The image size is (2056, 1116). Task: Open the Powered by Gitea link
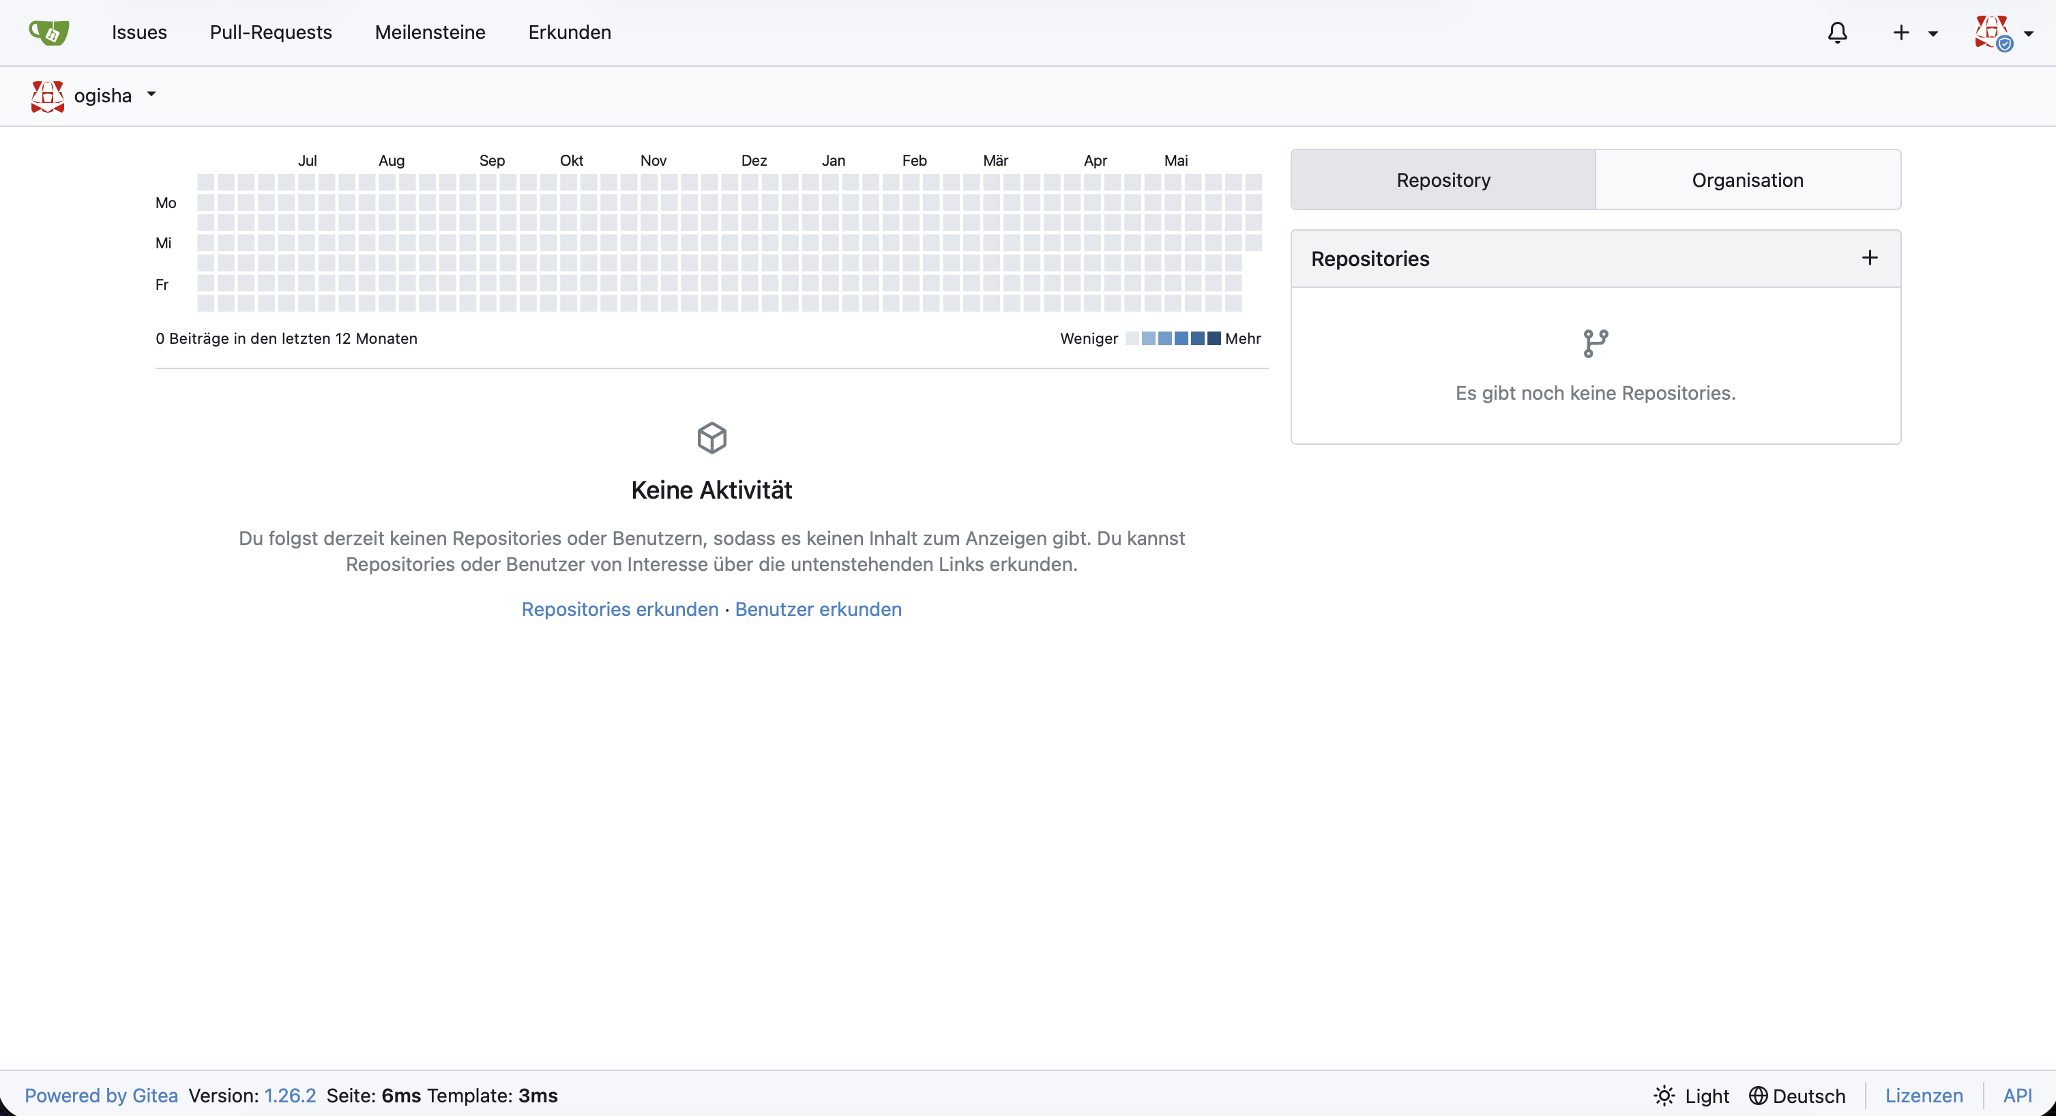click(x=102, y=1096)
